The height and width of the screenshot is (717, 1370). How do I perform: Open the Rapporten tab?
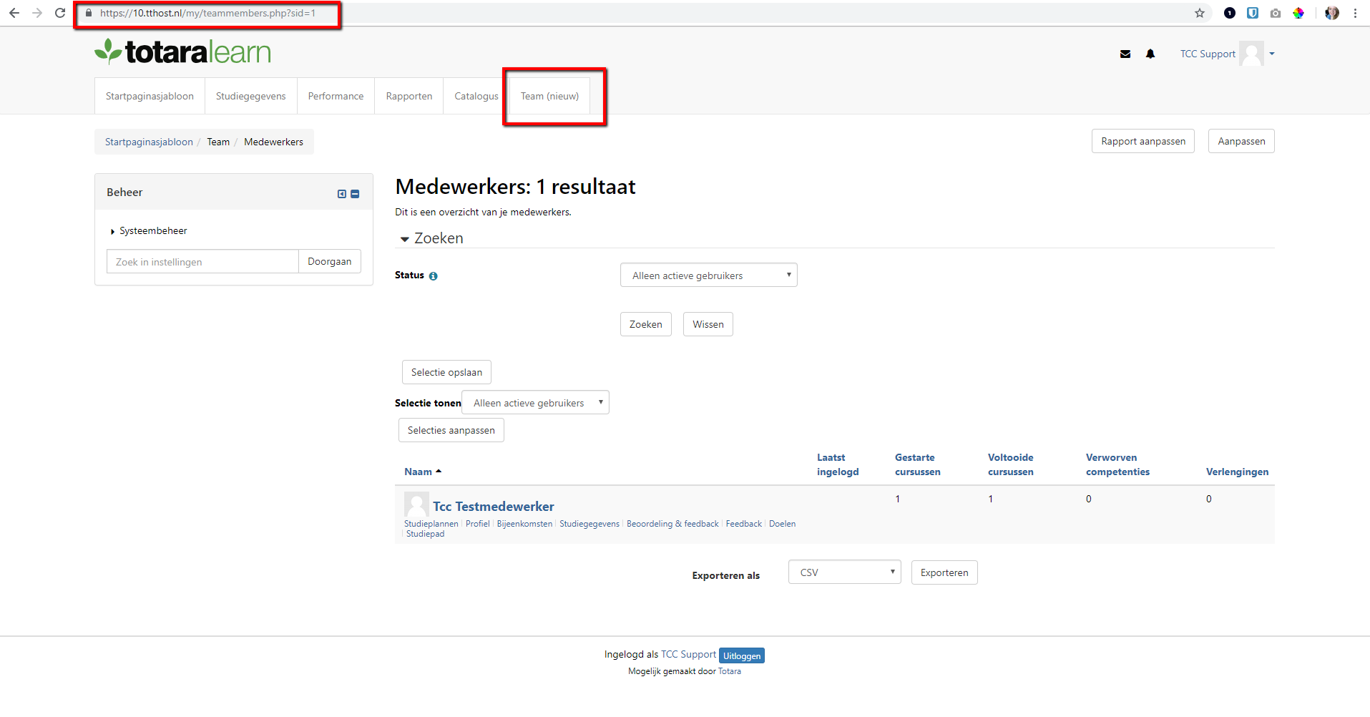pos(408,96)
